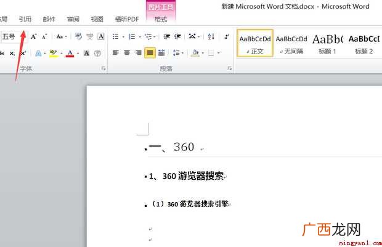
Task: Click the Asian Layout icon
Action: (192, 36)
